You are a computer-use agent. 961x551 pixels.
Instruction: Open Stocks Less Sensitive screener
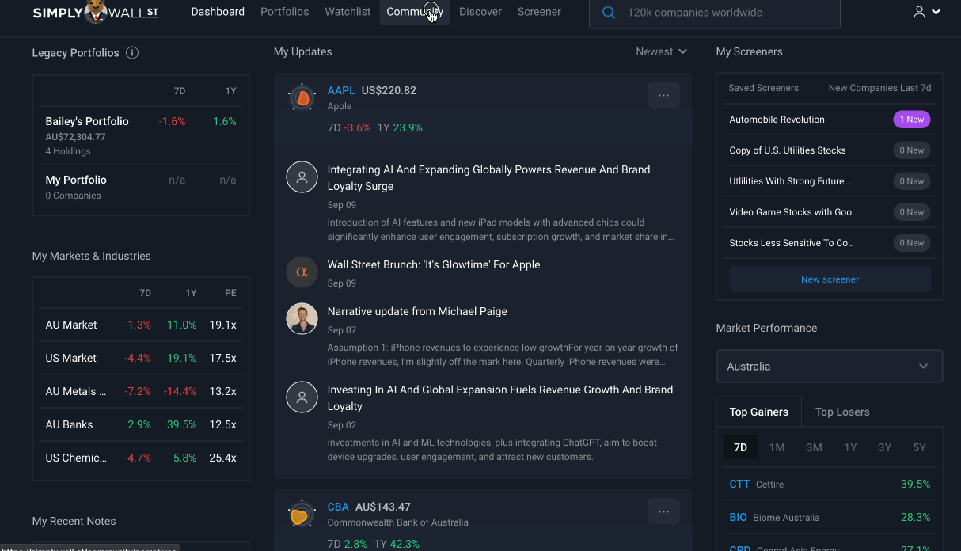(792, 243)
